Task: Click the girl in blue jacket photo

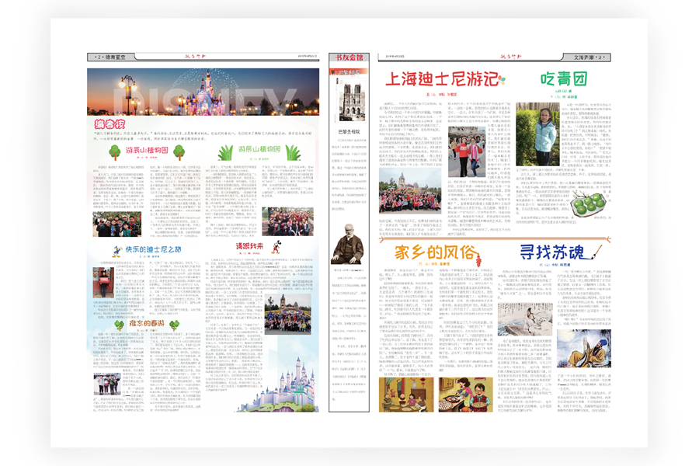Action: (x=537, y=134)
